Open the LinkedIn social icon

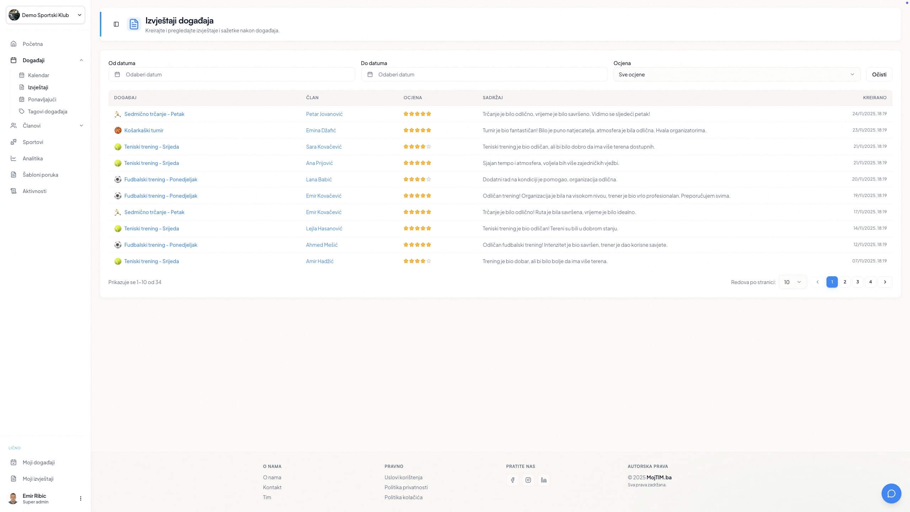[x=544, y=480]
